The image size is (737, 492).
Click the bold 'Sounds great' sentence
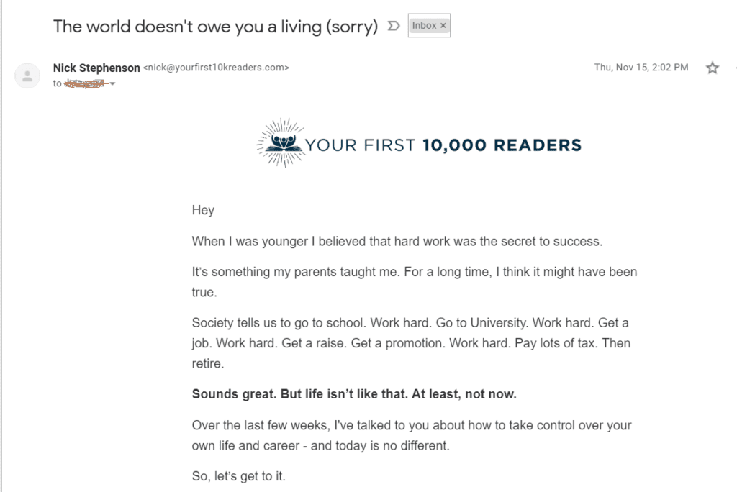tap(354, 393)
